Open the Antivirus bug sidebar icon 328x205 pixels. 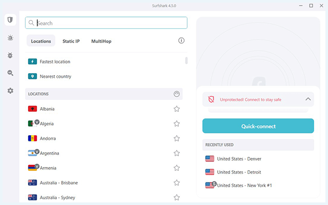pyautogui.click(x=10, y=55)
